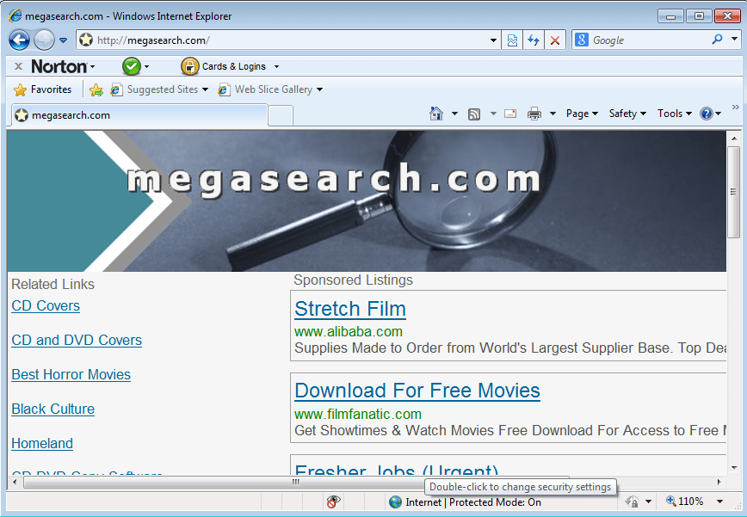Viewport: 747px width, 517px height.
Task: Click the horizontal scrollbar left arrow
Action: pyautogui.click(x=15, y=482)
